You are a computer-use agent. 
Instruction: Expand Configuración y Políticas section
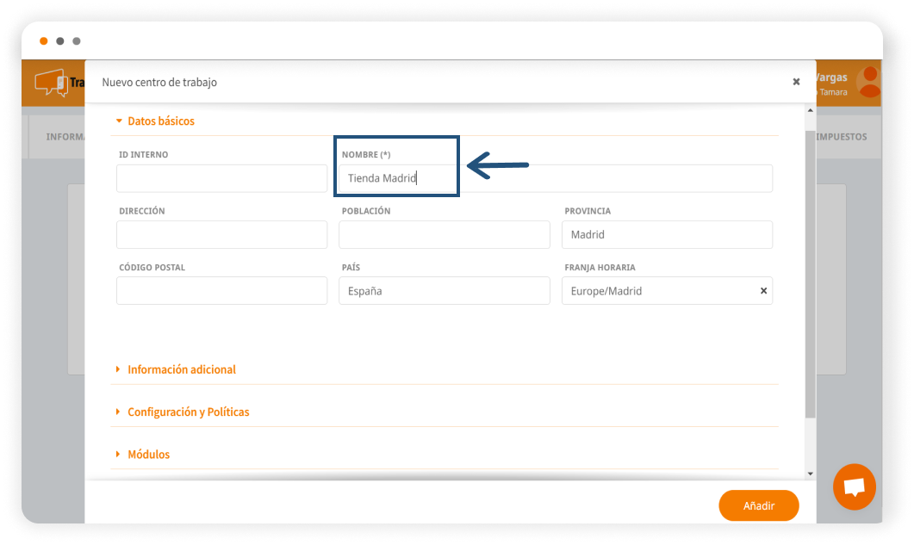[188, 412]
